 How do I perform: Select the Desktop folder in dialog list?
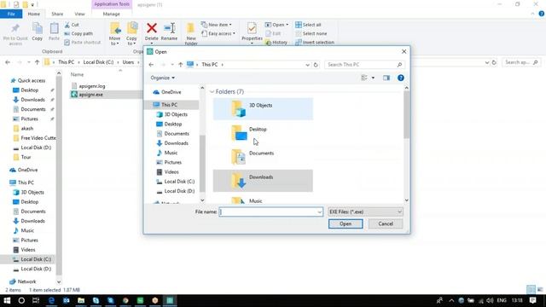click(x=263, y=133)
